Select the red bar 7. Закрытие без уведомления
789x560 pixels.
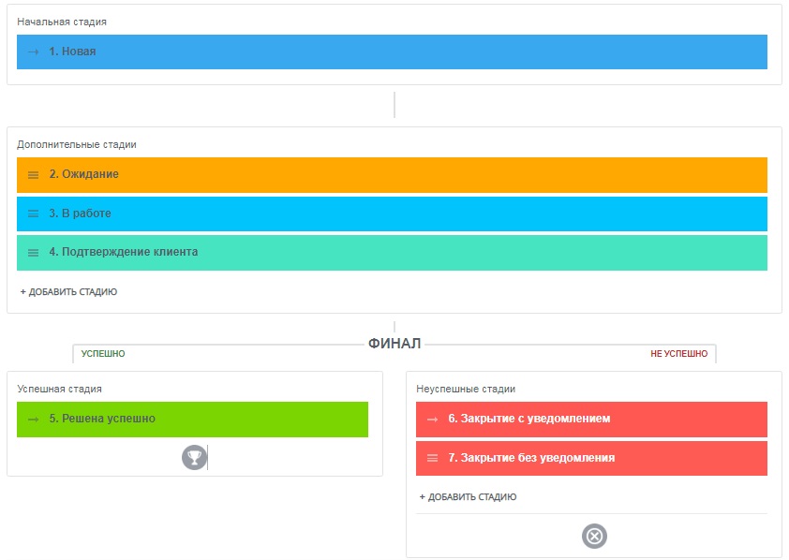pos(592,458)
